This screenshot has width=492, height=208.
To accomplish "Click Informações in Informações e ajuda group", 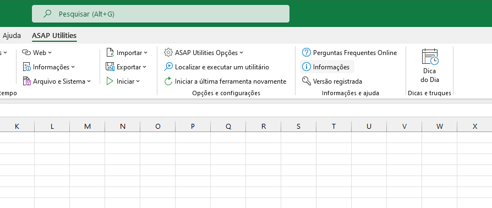I will pyautogui.click(x=327, y=67).
